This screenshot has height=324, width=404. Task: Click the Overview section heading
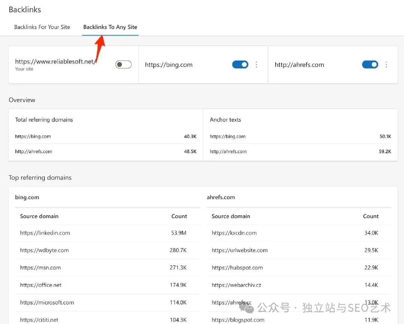pyautogui.click(x=22, y=100)
